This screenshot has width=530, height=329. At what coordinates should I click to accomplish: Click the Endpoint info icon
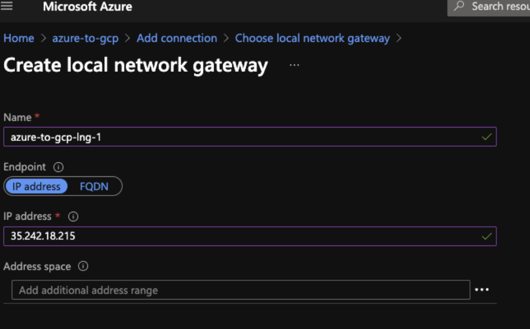click(x=59, y=167)
